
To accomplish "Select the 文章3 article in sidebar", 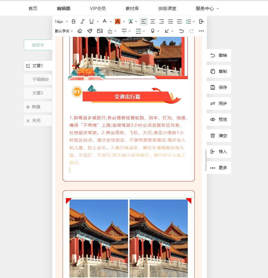I will coord(38,93).
